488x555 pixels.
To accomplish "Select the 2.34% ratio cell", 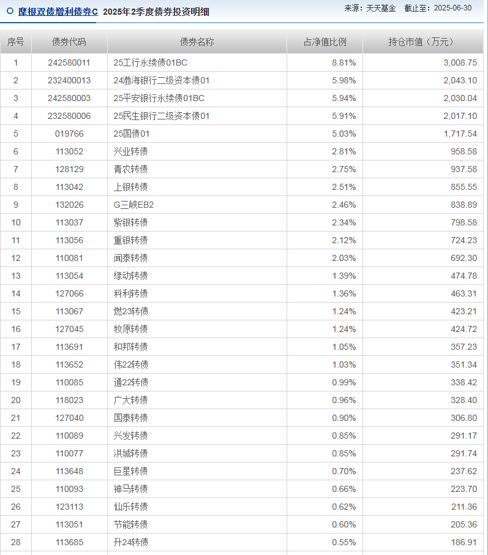I will 343,222.
